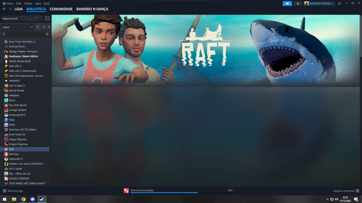The image size is (362, 203).
Task: Click the Robocraft 2 gear icon
Action: [6, 159]
